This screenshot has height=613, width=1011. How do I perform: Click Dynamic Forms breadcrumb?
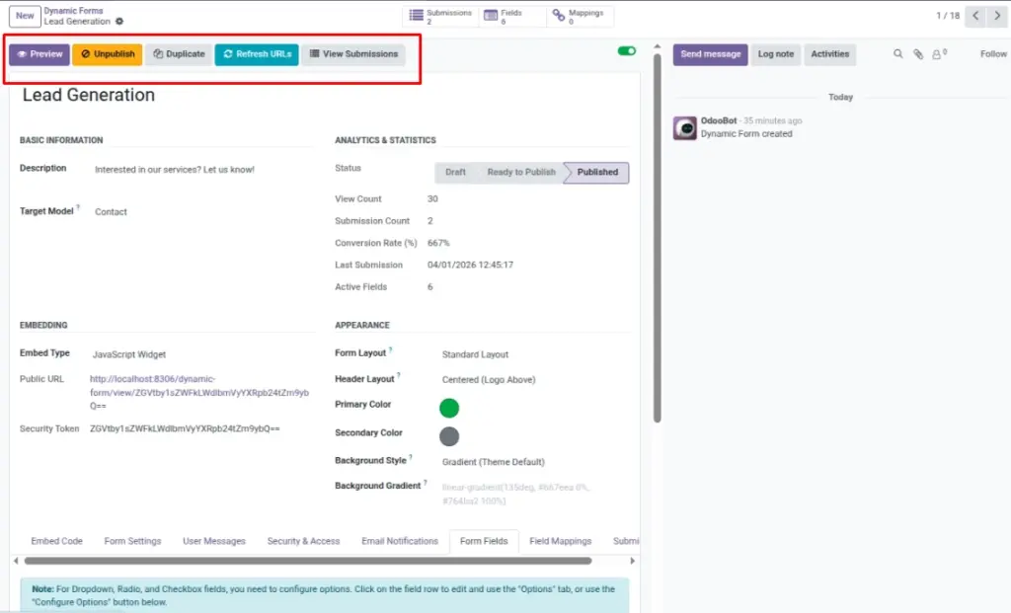(73, 11)
